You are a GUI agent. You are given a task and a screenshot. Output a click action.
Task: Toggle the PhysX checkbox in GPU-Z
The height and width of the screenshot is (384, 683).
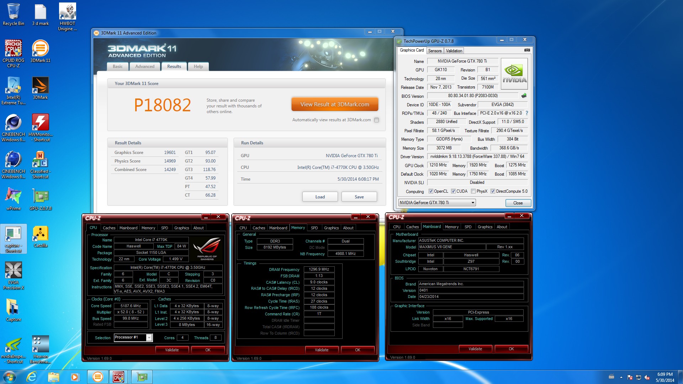[473, 191]
